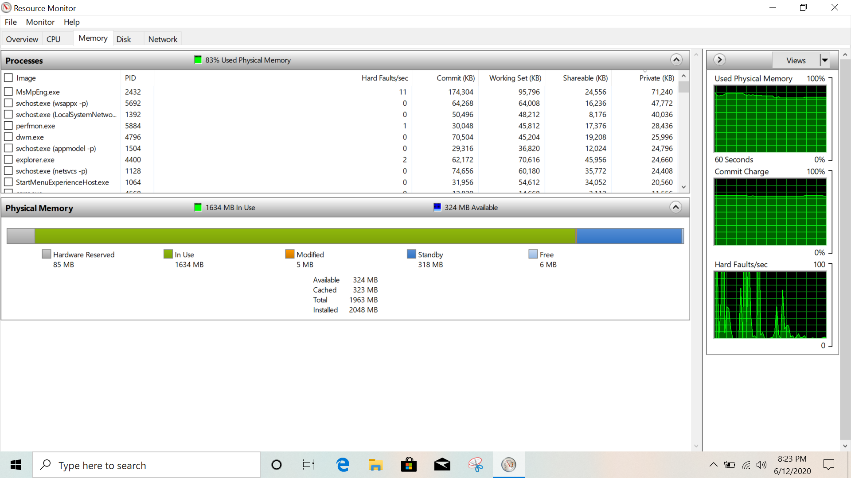Open the Monitor menu

coord(40,22)
